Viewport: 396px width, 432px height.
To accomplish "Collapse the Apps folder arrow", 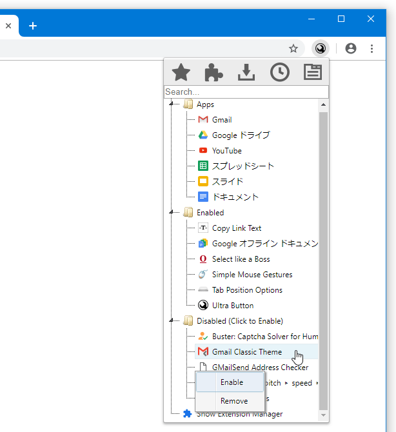I will (x=171, y=104).
